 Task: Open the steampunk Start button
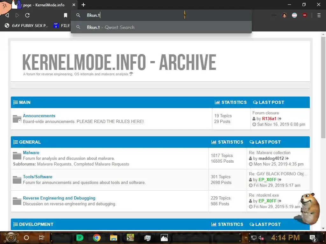coord(11,238)
